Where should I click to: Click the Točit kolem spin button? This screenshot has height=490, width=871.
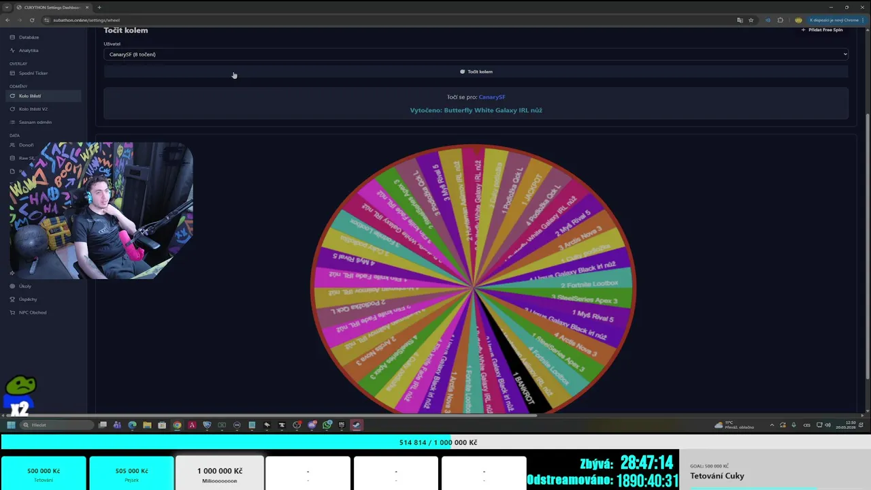tap(476, 71)
